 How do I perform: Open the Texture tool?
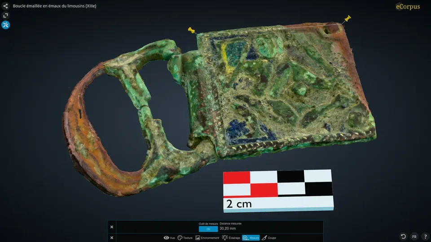coord(185,238)
